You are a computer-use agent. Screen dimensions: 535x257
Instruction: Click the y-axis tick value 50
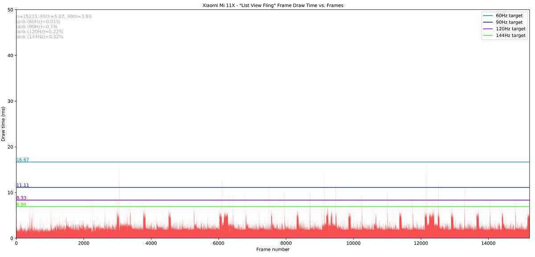coord(11,9)
